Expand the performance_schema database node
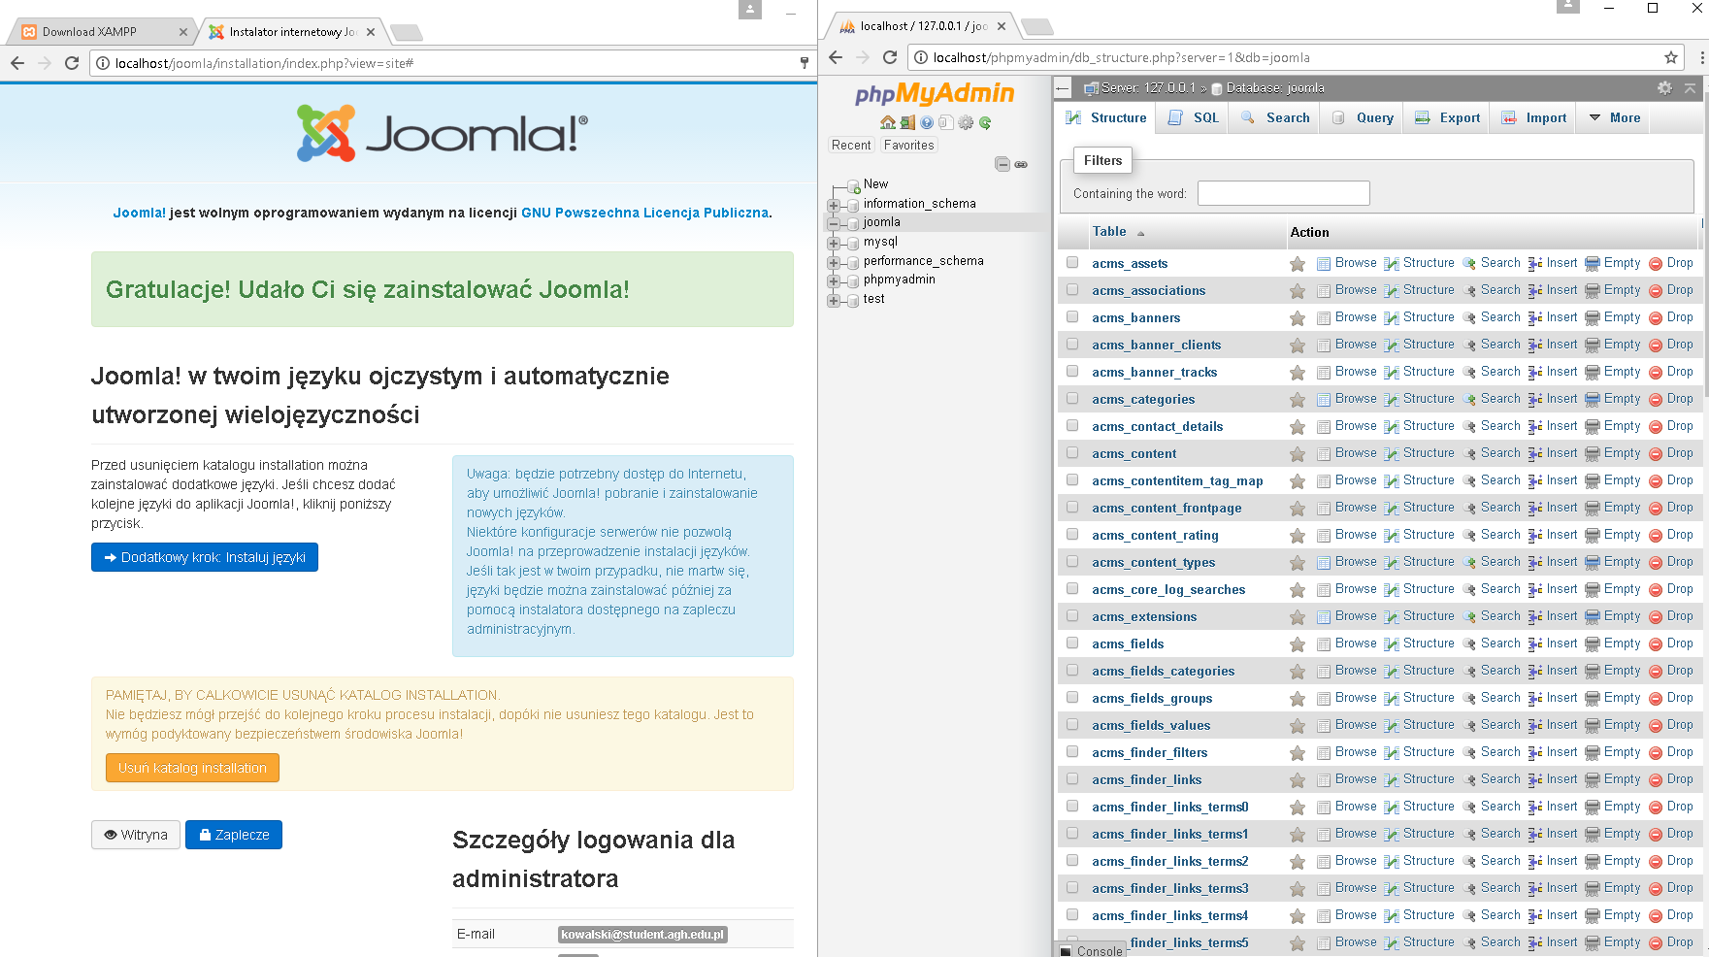1709x957 pixels. click(834, 262)
